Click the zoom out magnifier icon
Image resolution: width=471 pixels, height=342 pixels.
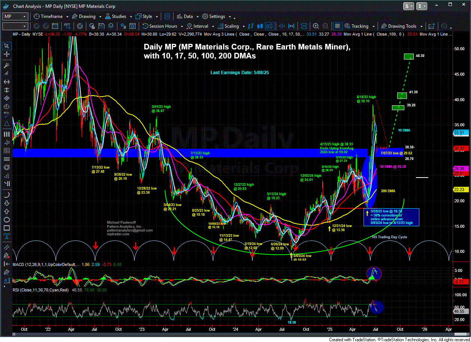326,26
